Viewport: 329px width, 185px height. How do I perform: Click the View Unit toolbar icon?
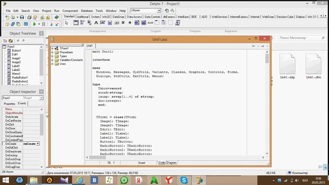tap(7, 24)
